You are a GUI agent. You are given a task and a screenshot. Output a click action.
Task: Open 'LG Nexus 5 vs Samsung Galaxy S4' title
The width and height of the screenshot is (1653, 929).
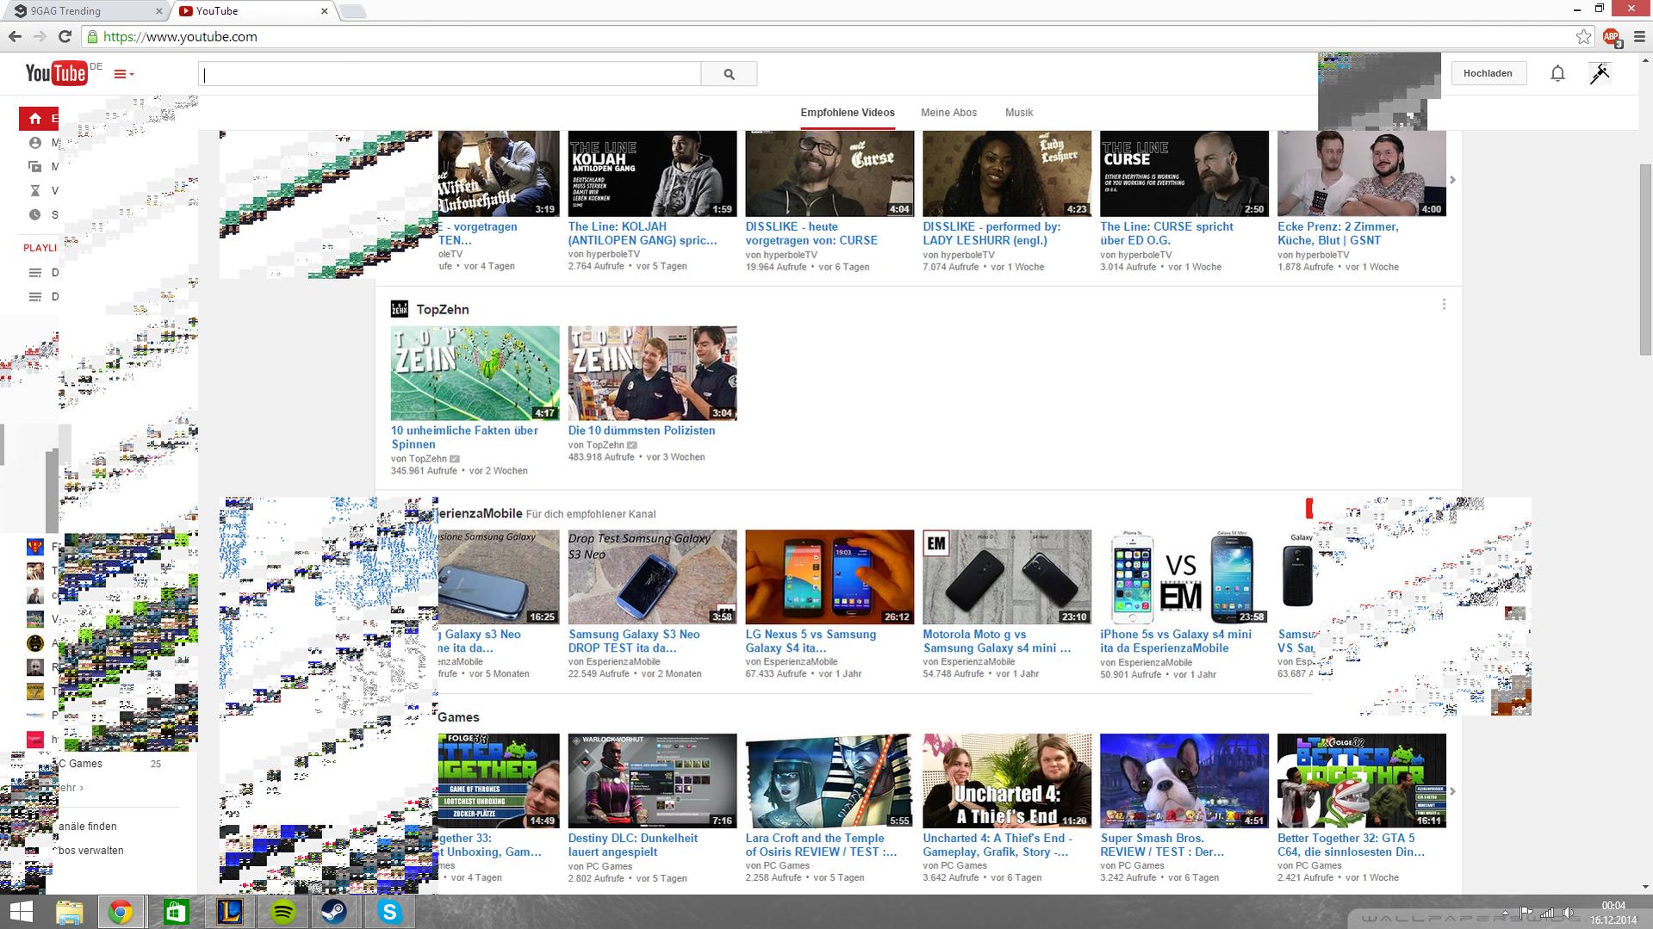[x=811, y=641]
